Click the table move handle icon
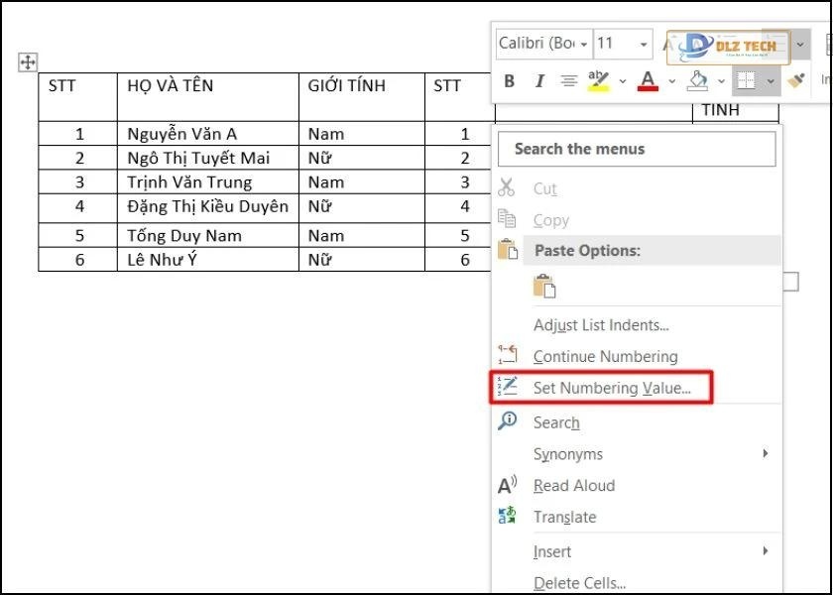 click(x=28, y=62)
